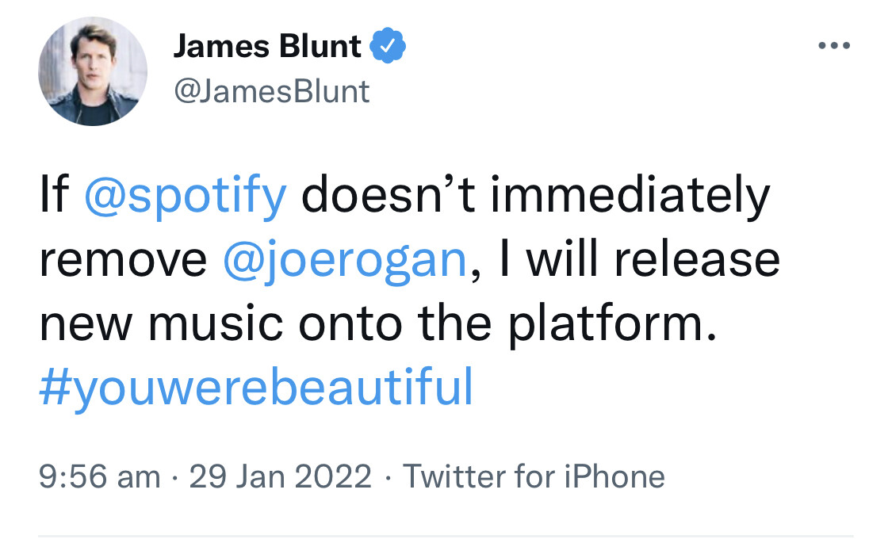Screen dimensions: 892x543
Task: Tap the #youwerebeautiful hashtag
Action: coord(255,388)
